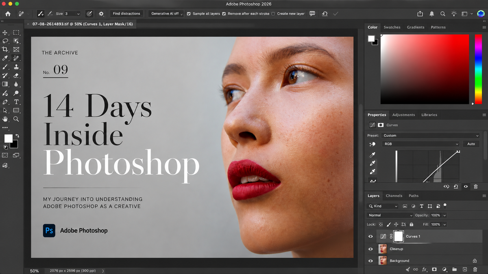This screenshot has width=488, height=274.
Task: Open the tool settings gear icon
Action: [x=101, y=14]
